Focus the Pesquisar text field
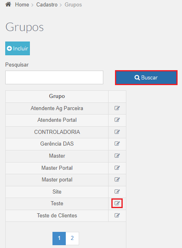Screen dimensions: 182x248 [x=54, y=77]
